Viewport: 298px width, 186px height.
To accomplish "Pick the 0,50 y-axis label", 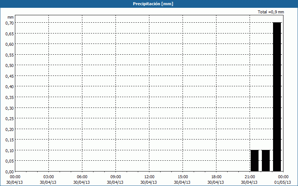I will (x=10, y=66).
